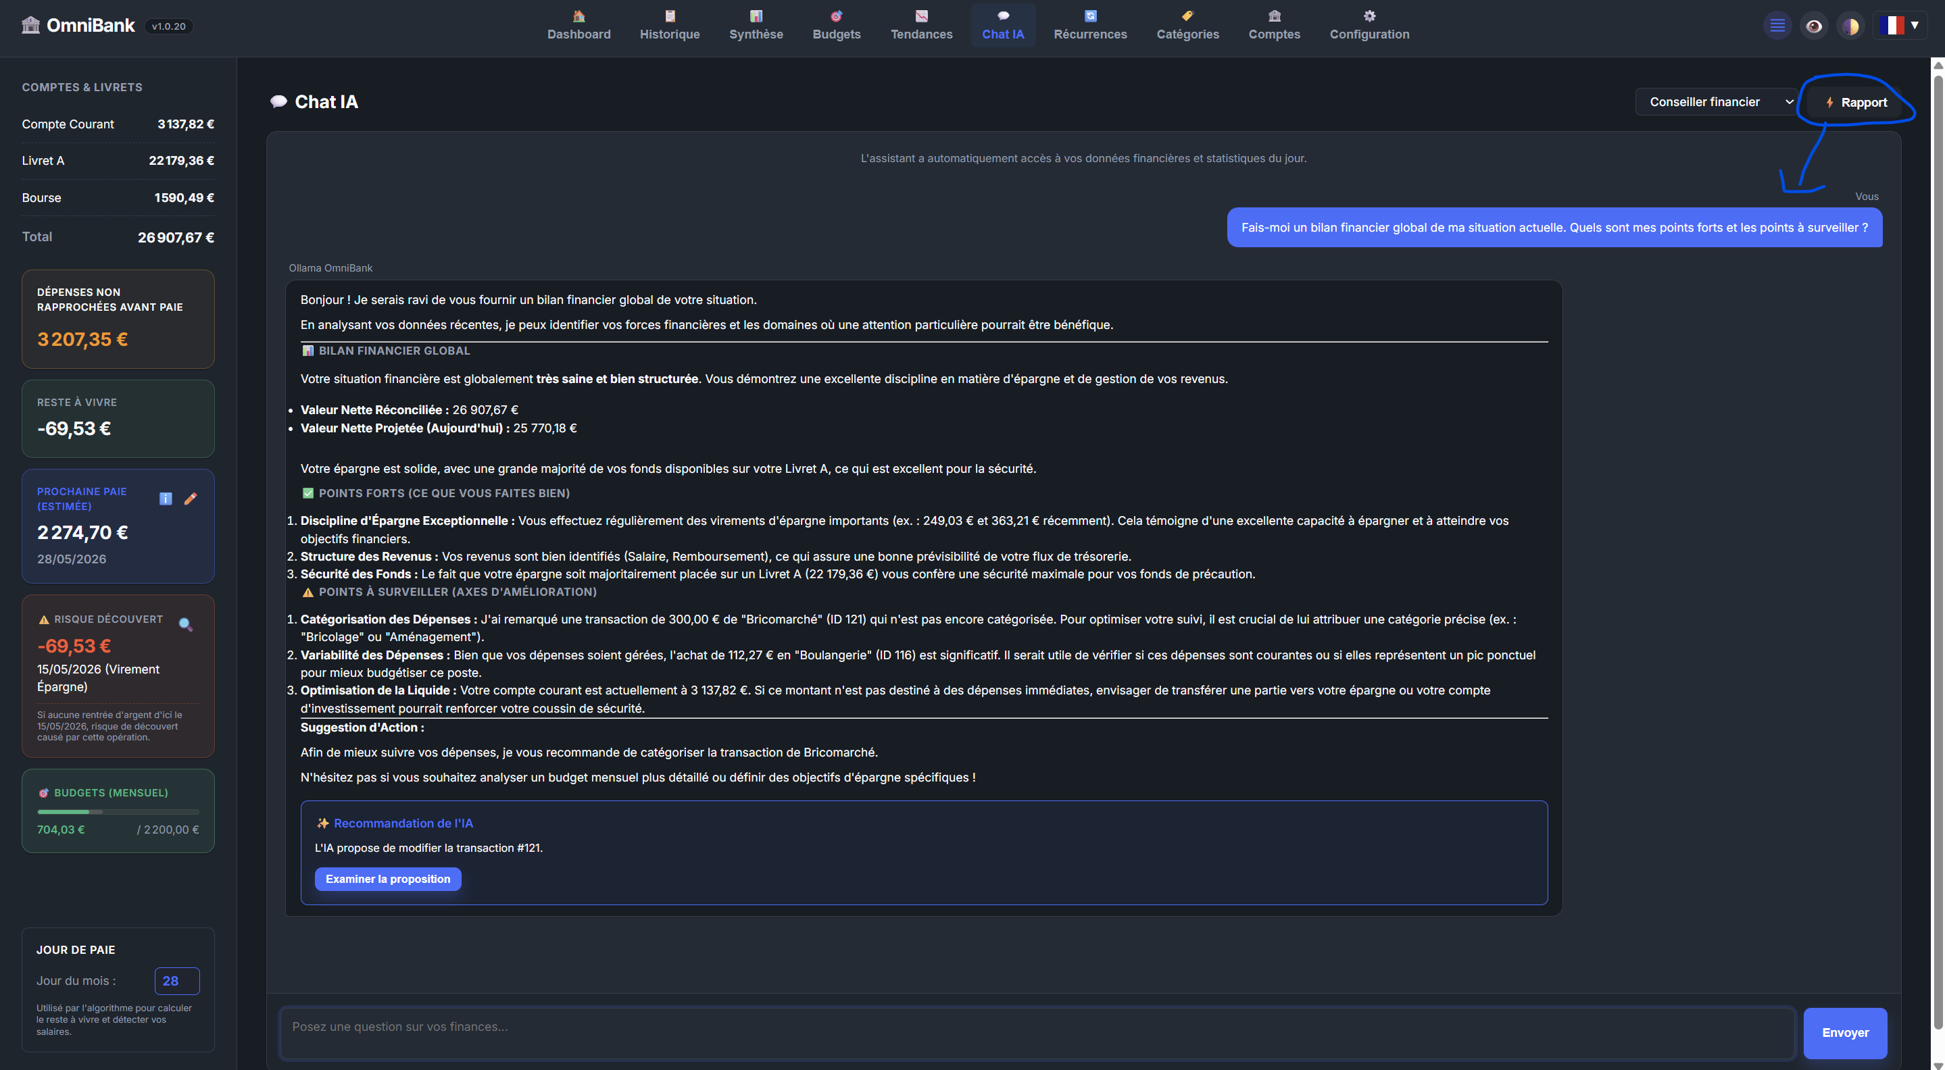
Task: Go to the Catégories tab
Action: [x=1187, y=26]
